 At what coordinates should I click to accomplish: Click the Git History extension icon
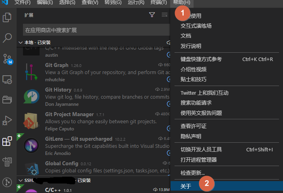click(x=31, y=96)
